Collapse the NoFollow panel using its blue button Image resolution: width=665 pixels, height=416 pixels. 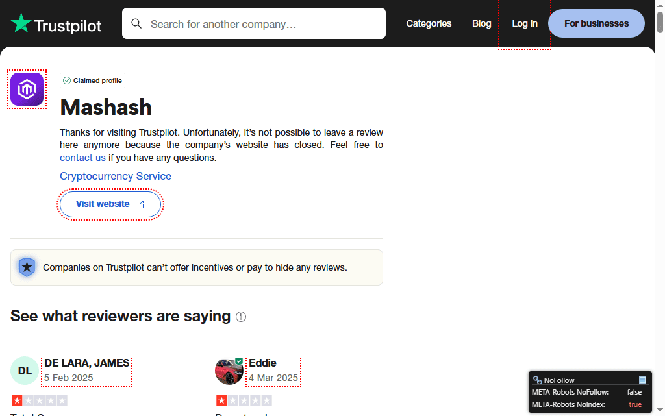point(642,380)
